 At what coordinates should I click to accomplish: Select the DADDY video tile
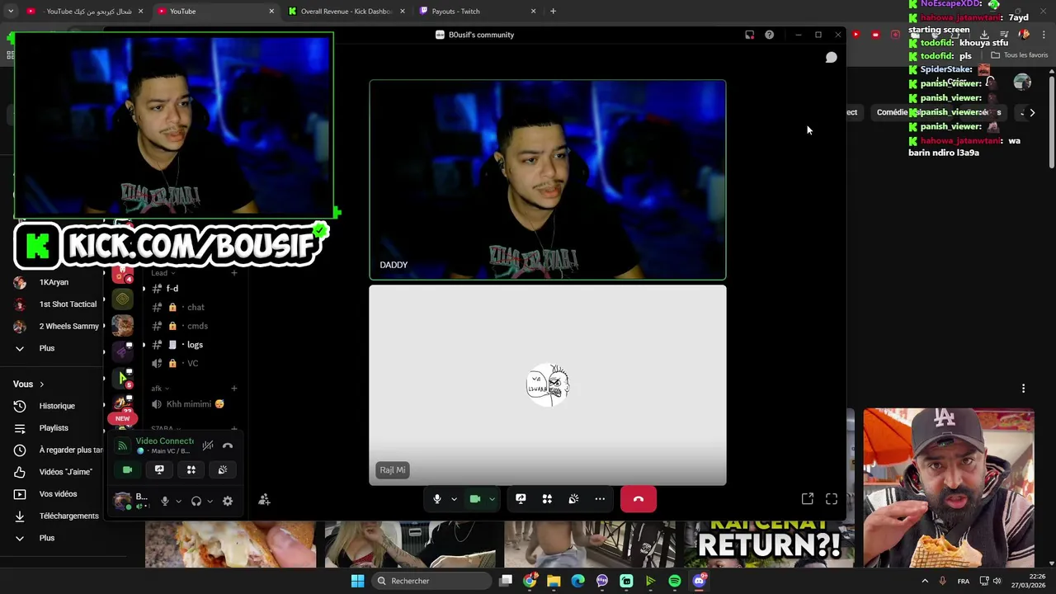pyautogui.click(x=548, y=180)
